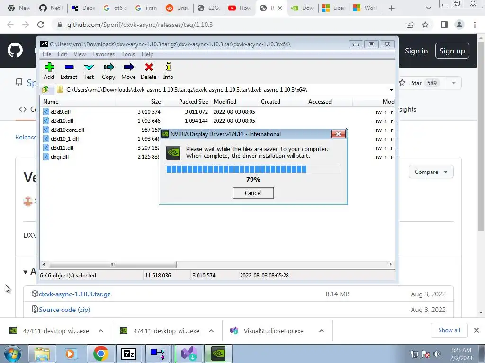Click the Sign up button on GitHub
Viewport: 485px width, 363px height.
[452, 51]
